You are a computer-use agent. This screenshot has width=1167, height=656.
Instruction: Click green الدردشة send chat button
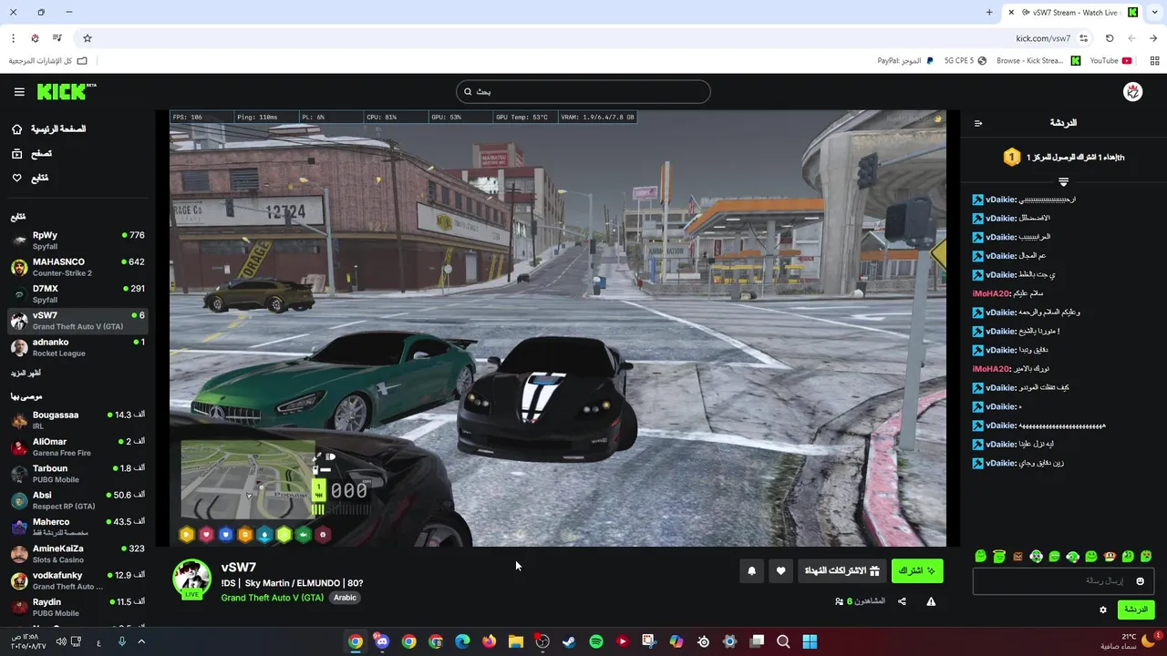tap(1135, 610)
